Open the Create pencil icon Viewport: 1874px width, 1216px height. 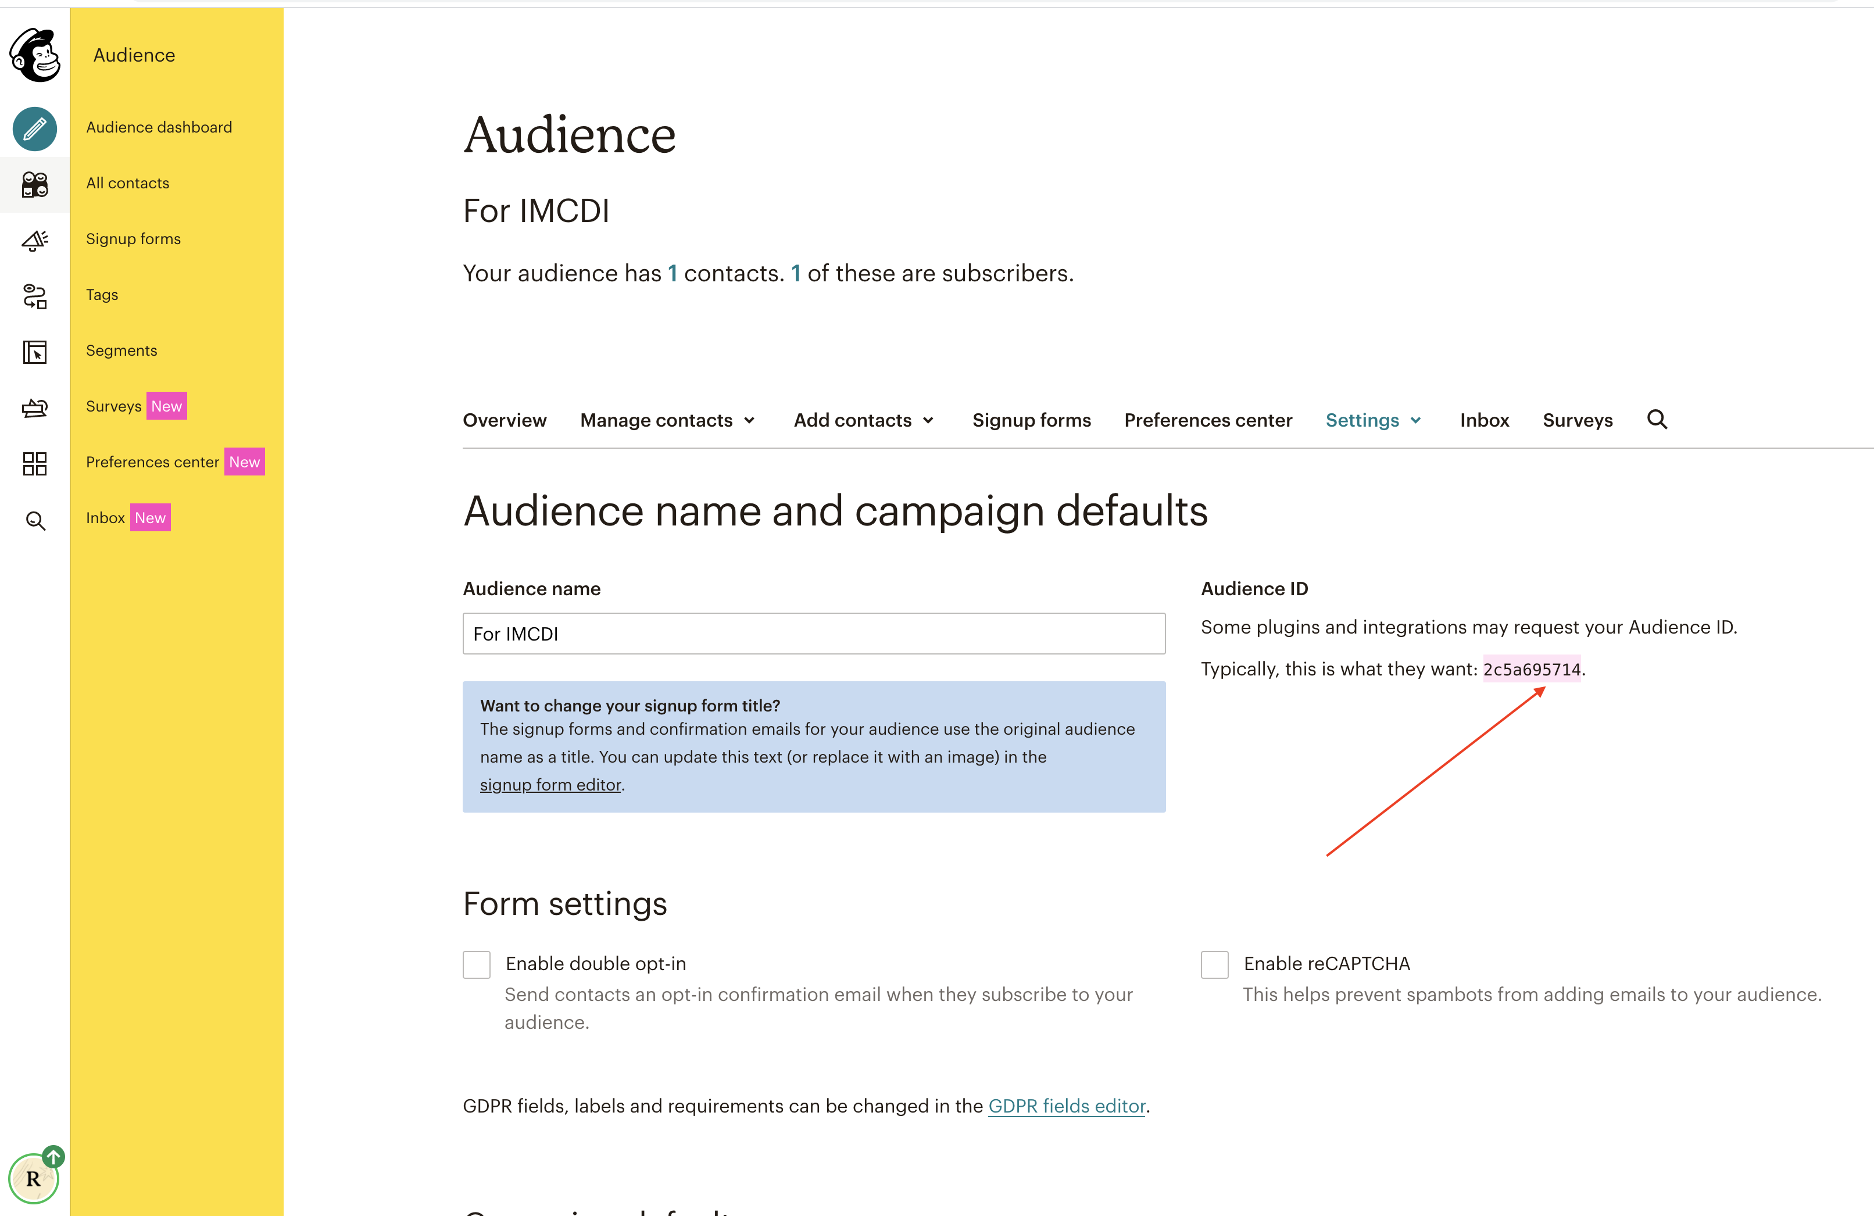[x=35, y=128]
